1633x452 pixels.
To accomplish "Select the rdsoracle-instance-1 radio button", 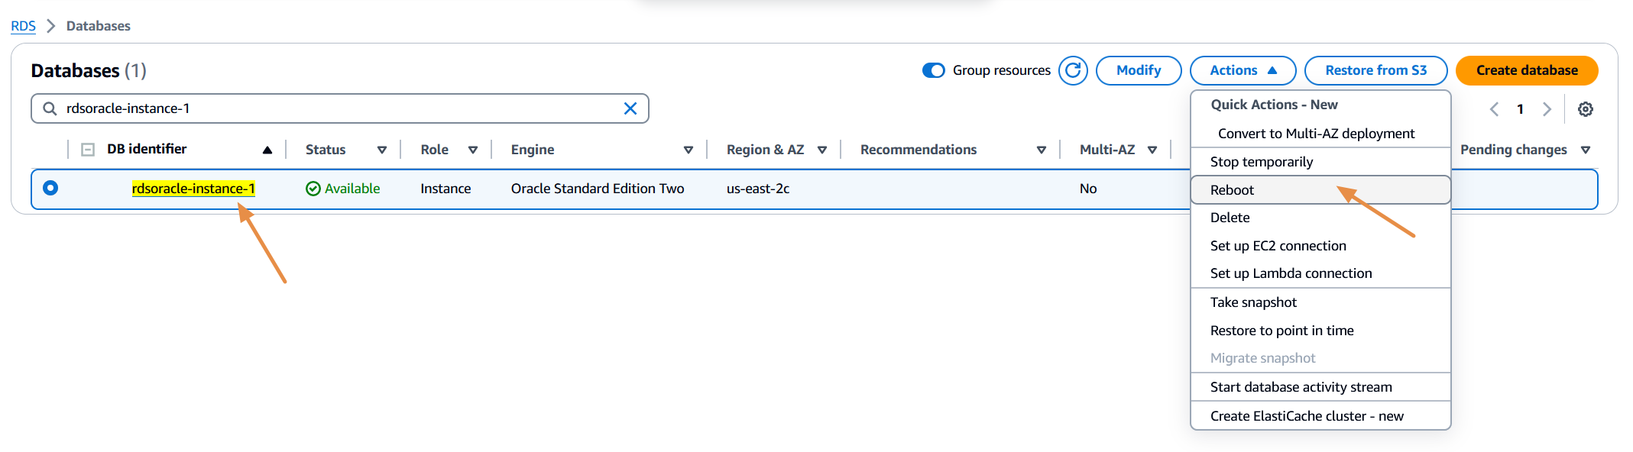I will (x=50, y=188).
